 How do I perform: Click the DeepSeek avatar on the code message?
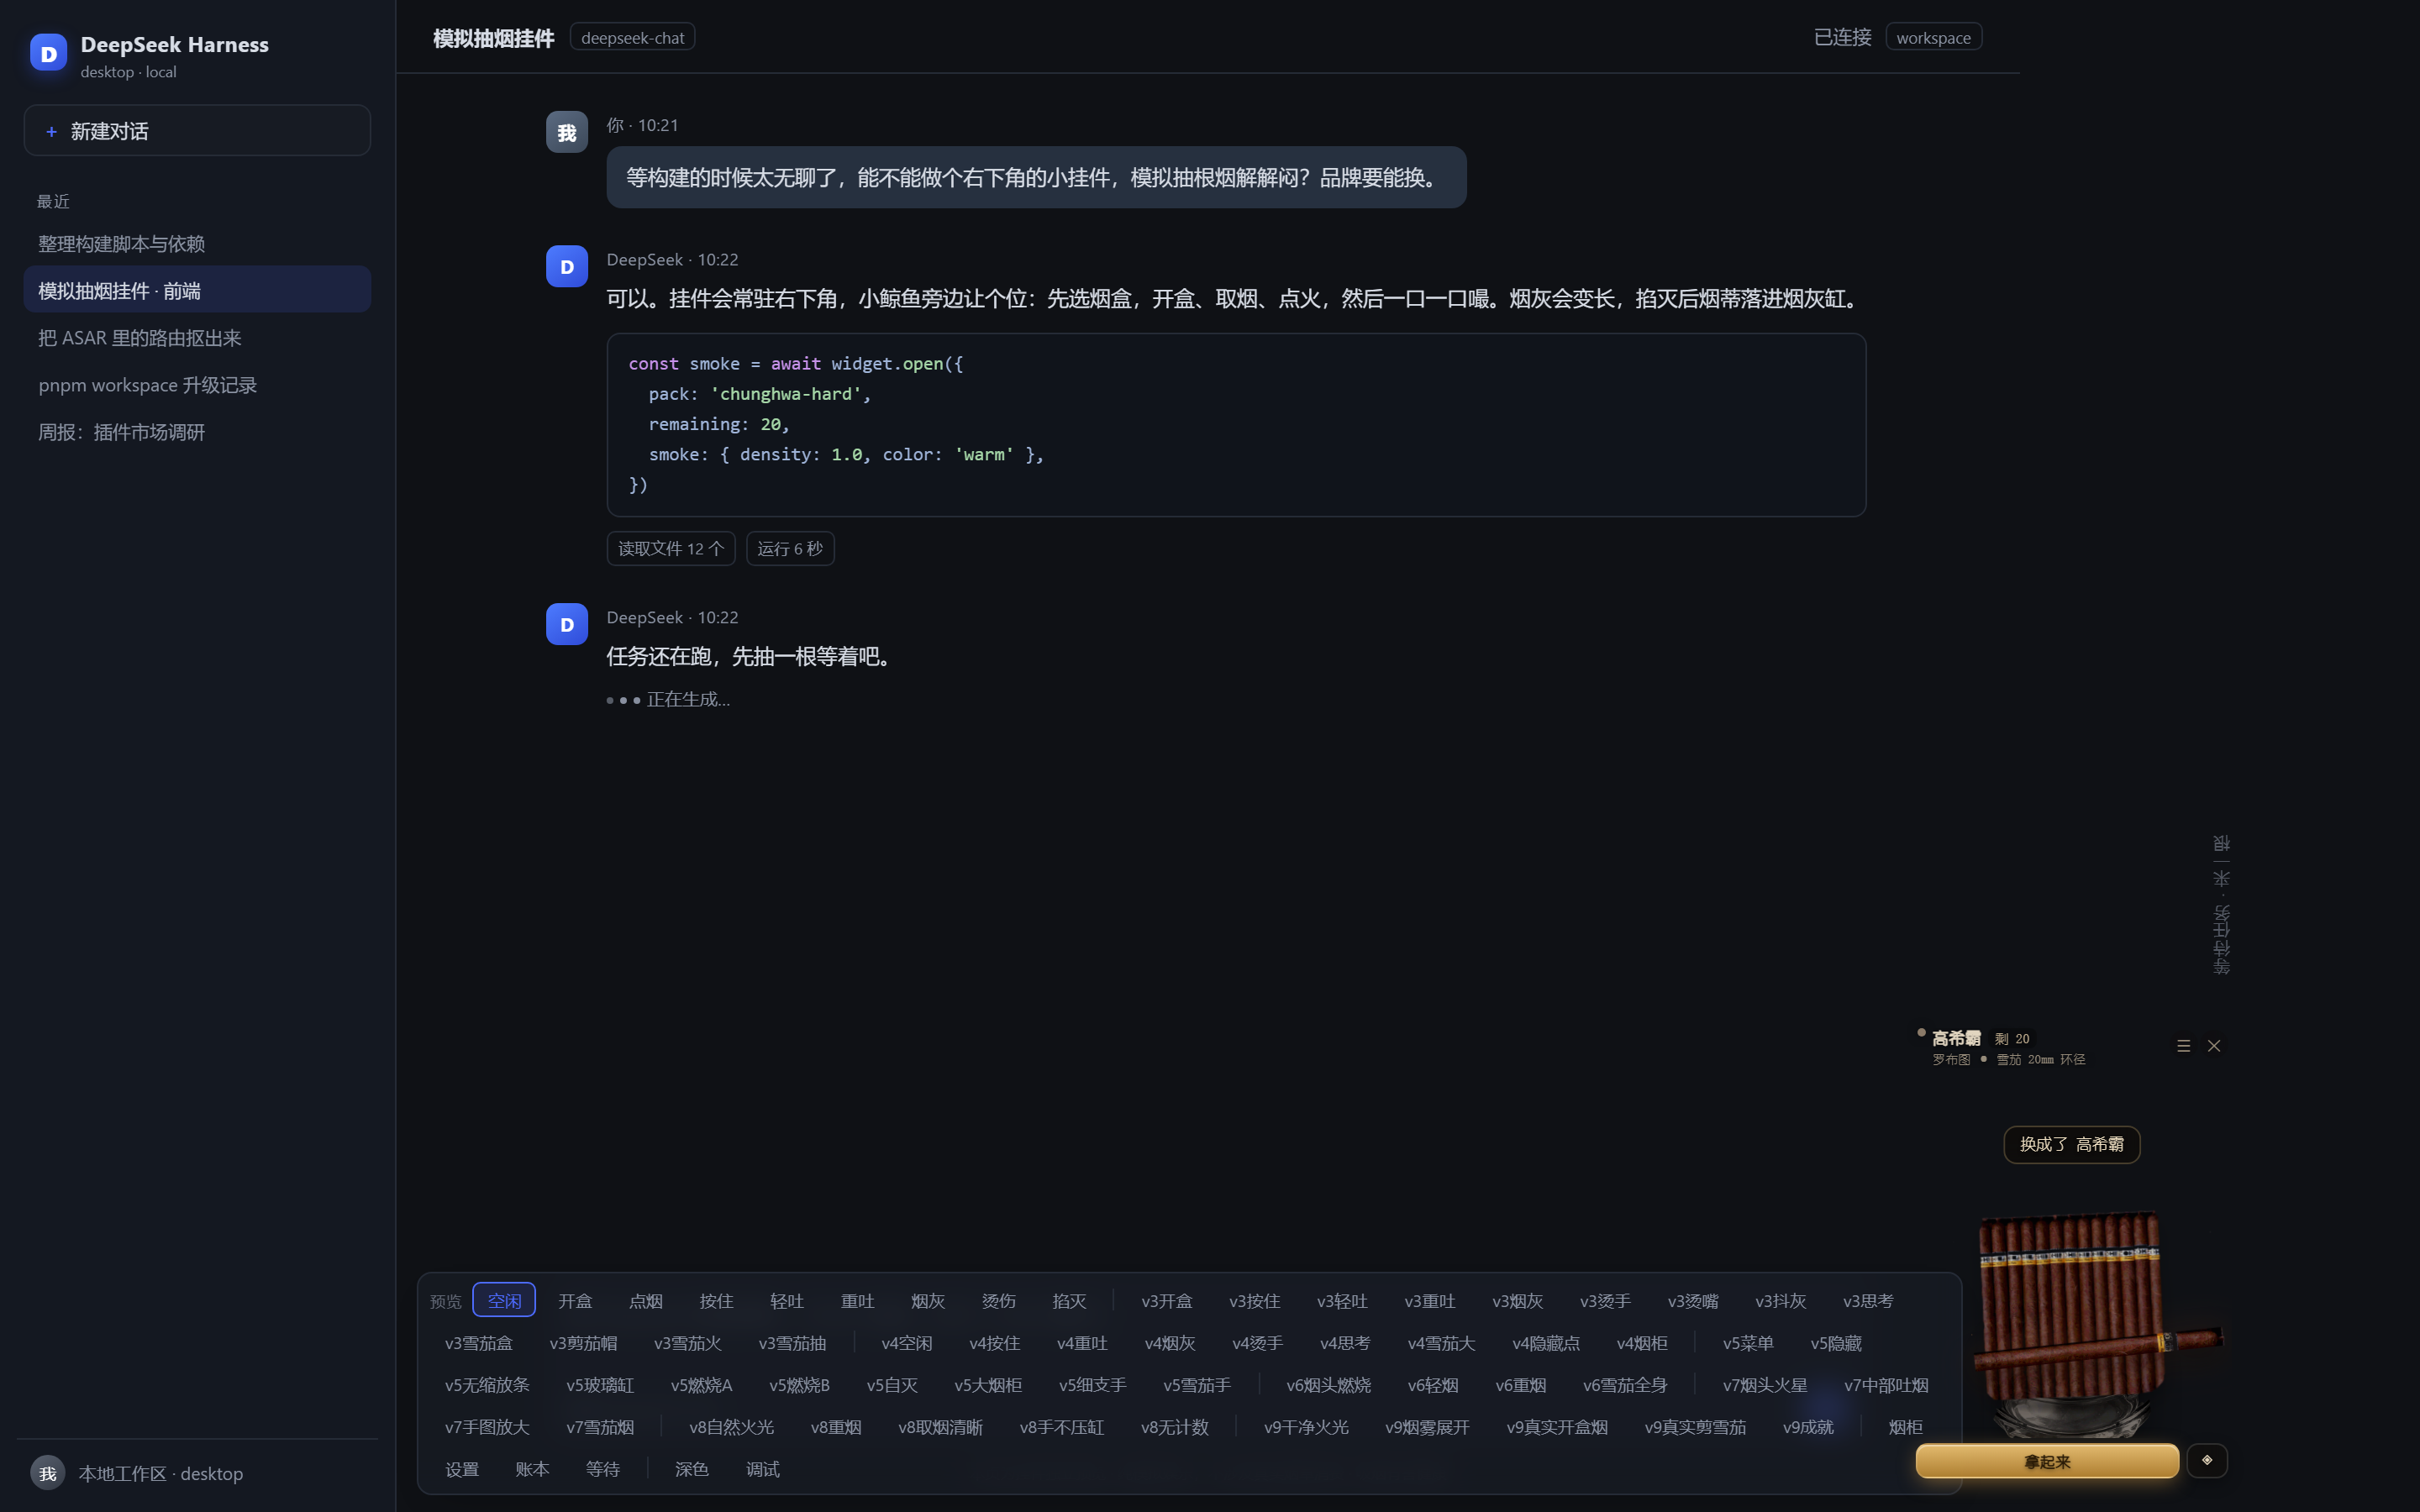coord(567,266)
